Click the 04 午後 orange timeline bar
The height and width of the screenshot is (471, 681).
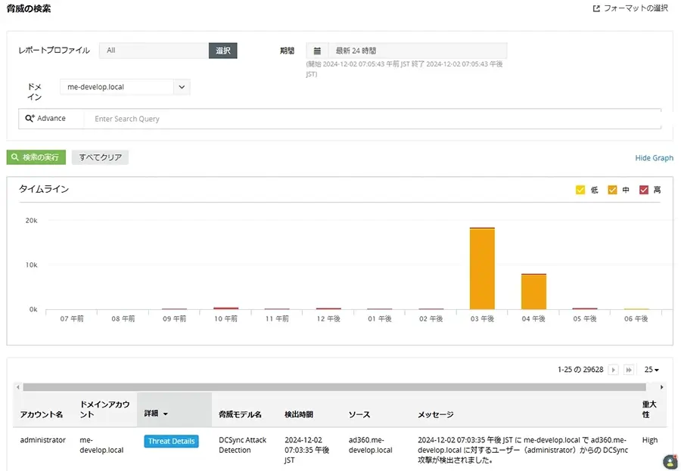[533, 292]
